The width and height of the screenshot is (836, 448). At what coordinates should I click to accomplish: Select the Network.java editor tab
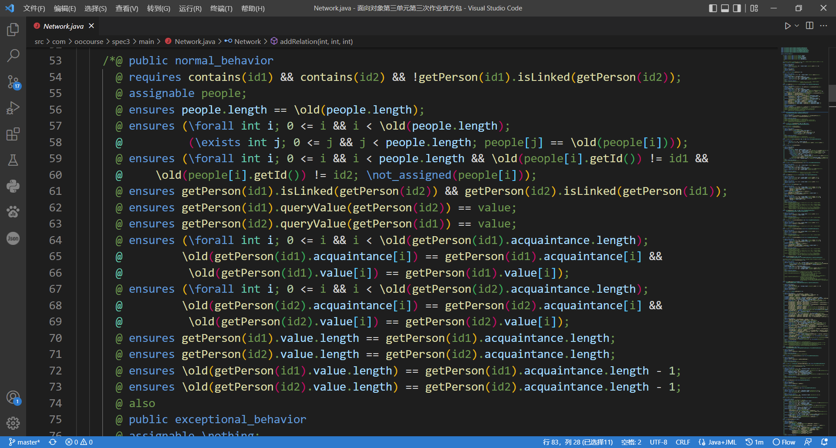(x=63, y=26)
